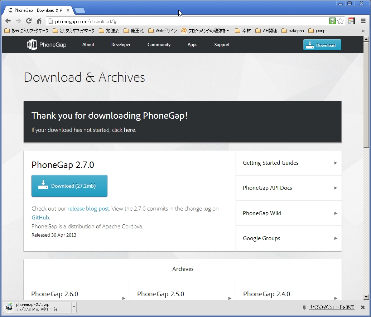Screen dimensions: 371x317
Task: Open the Developer menu
Action: pyautogui.click(x=121, y=45)
